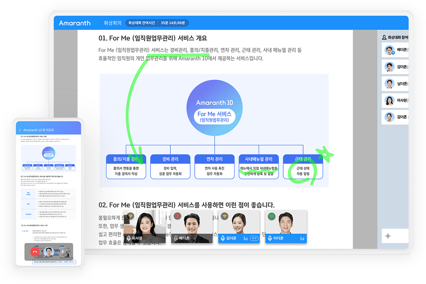Click the caller avatar in the phone call bar
This screenshot has width=426, height=284.
point(49,252)
